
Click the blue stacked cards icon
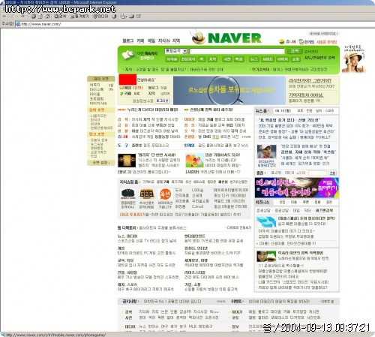[265, 221]
